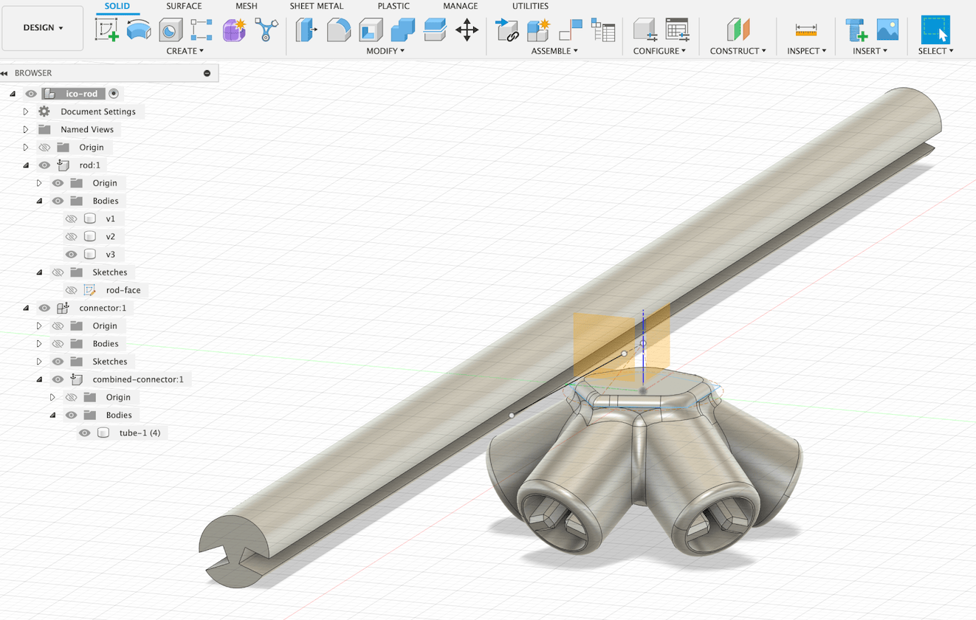The height and width of the screenshot is (620, 976).
Task: Click the Insert image icon
Action: pos(887,30)
